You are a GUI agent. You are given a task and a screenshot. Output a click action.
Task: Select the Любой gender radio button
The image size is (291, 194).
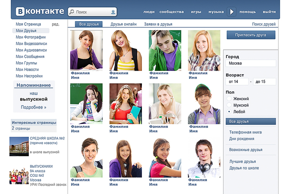pyautogui.click(x=229, y=112)
